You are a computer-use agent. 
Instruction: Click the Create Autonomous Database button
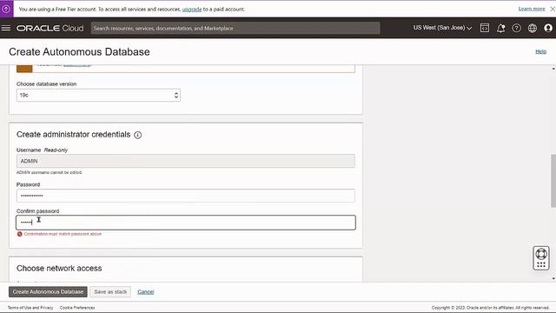point(48,292)
